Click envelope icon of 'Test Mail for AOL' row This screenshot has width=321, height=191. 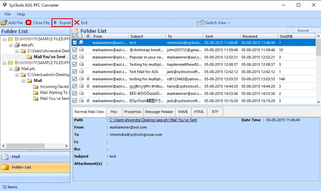[x=81, y=71]
